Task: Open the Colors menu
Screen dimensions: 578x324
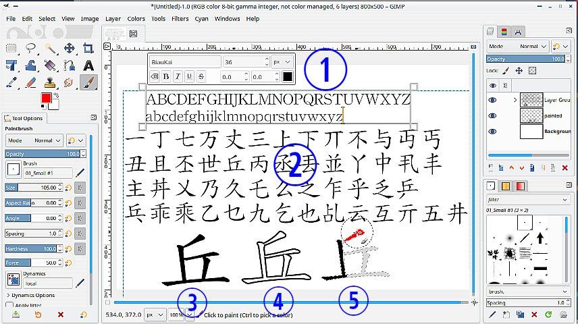Action: click(136, 19)
